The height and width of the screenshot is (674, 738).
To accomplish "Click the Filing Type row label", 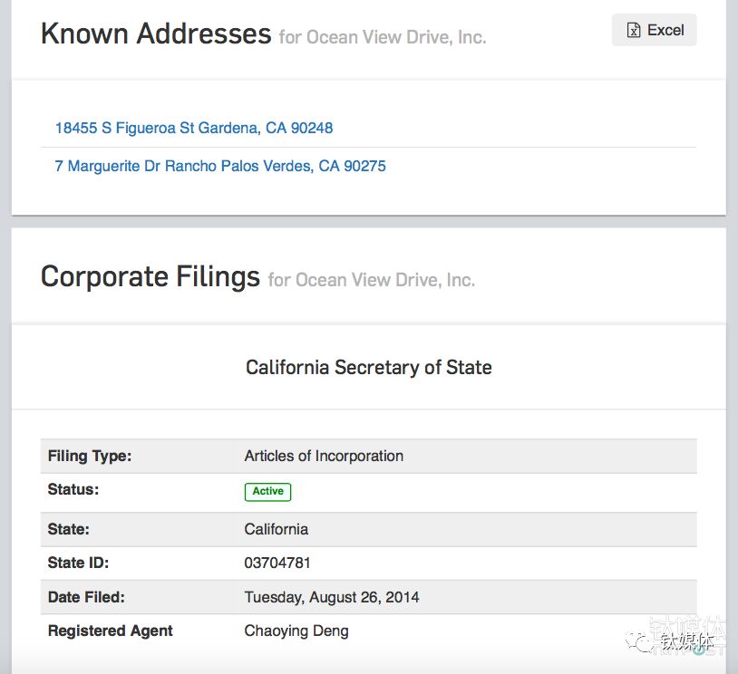I will (89, 456).
